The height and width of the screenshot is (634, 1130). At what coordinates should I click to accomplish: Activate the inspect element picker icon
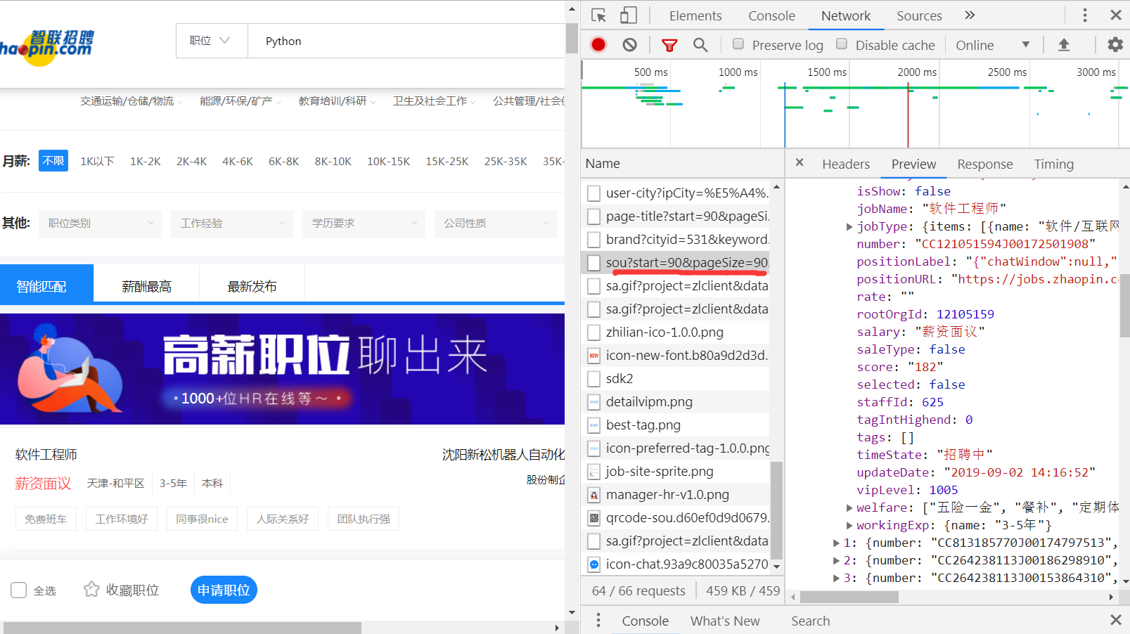click(599, 15)
